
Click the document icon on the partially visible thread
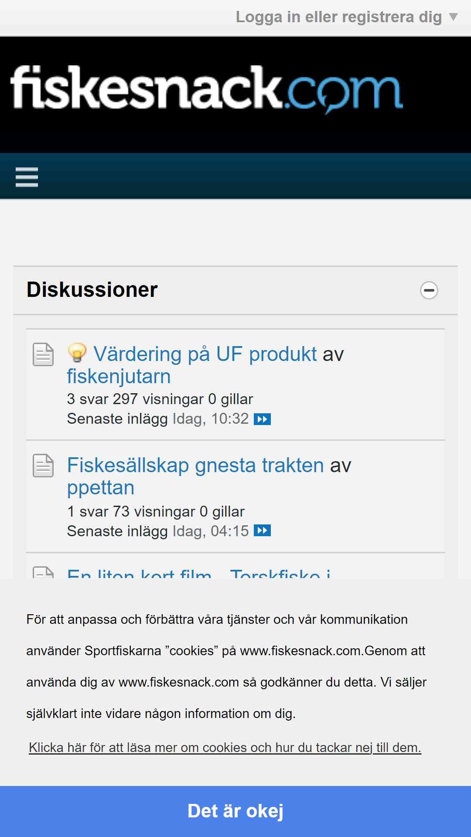(x=43, y=572)
